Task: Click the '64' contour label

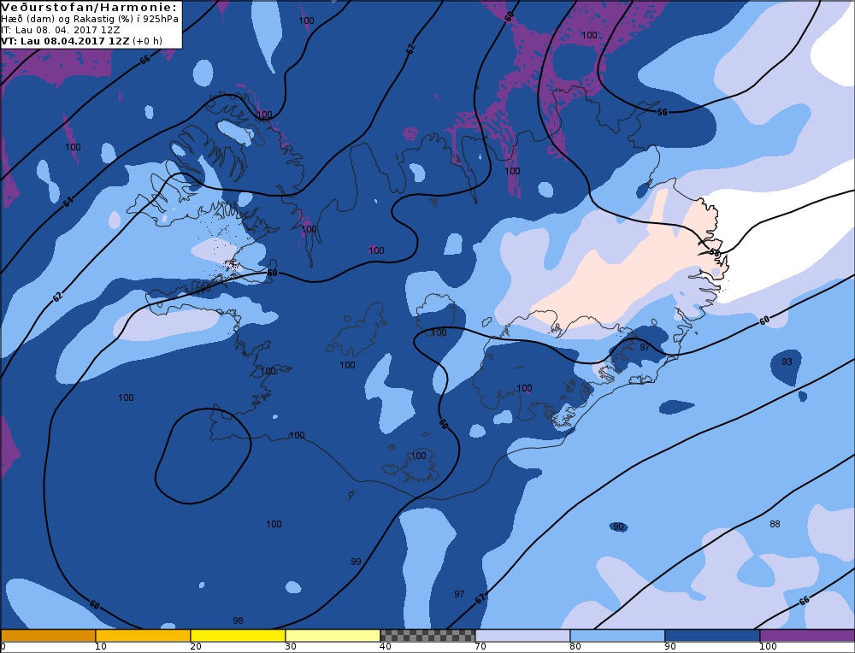Action: [68, 203]
